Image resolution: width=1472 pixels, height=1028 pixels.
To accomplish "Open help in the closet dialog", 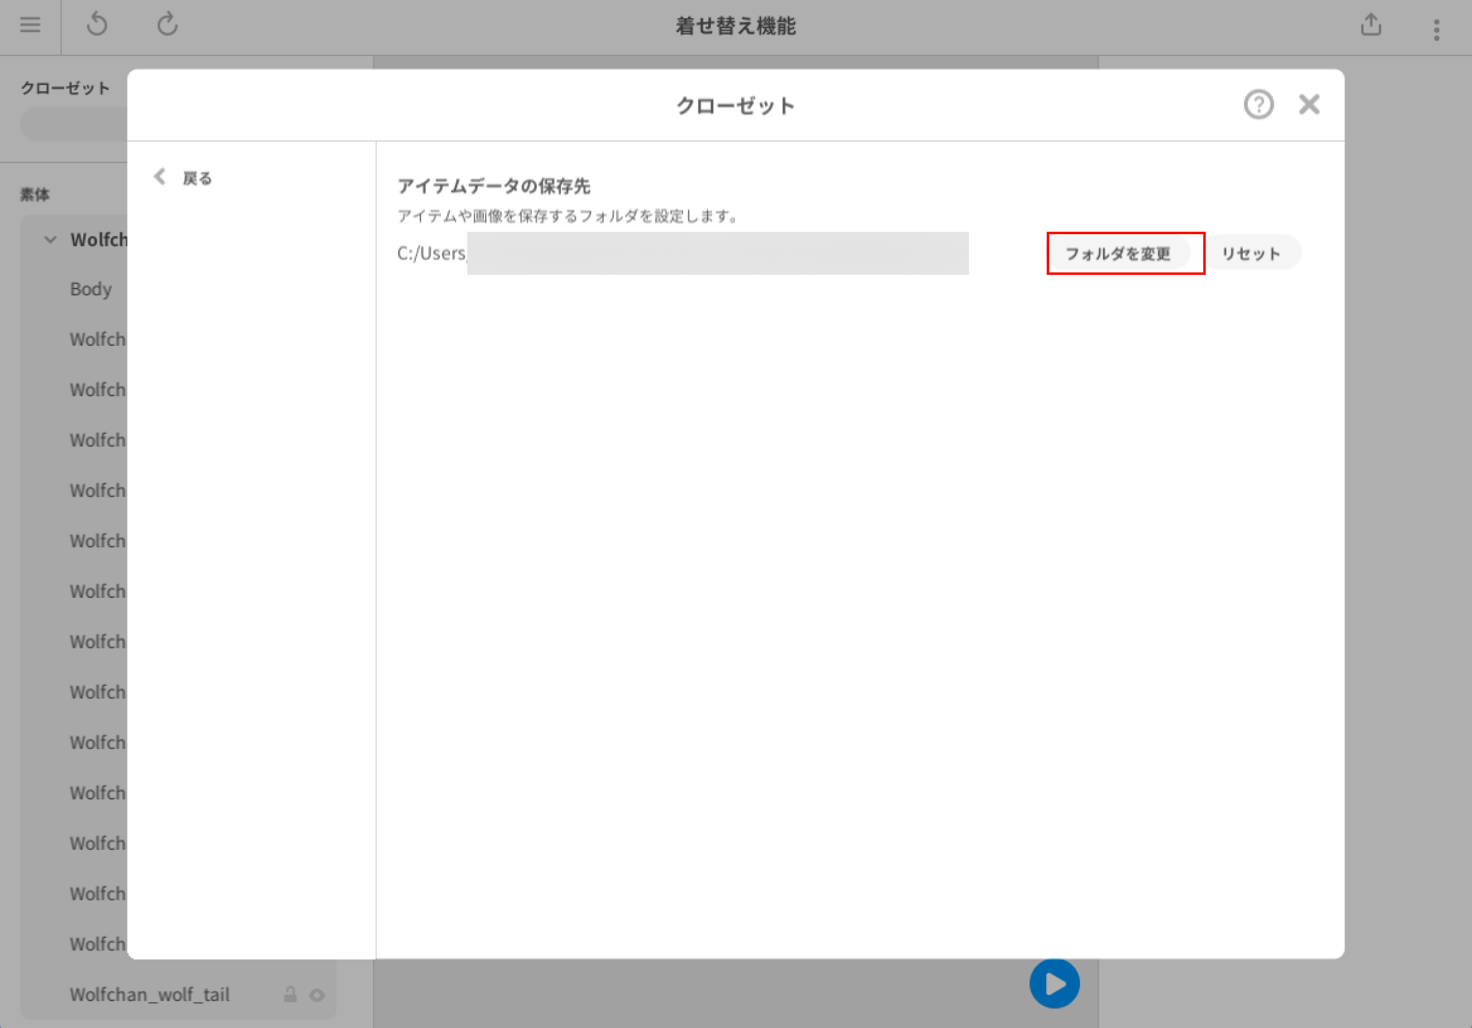I will click(x=1259, y=105).
